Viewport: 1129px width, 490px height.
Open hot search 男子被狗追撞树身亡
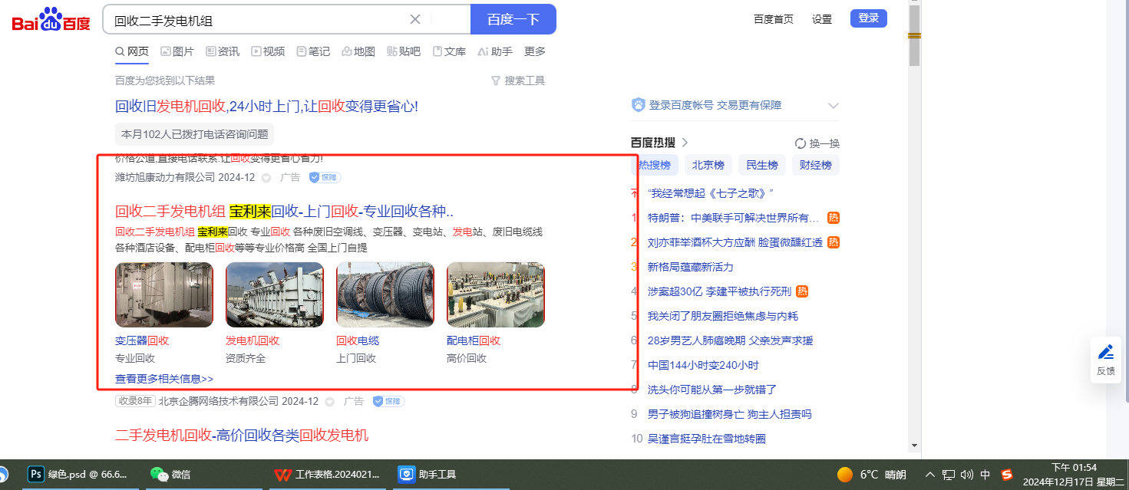[730, 414]
